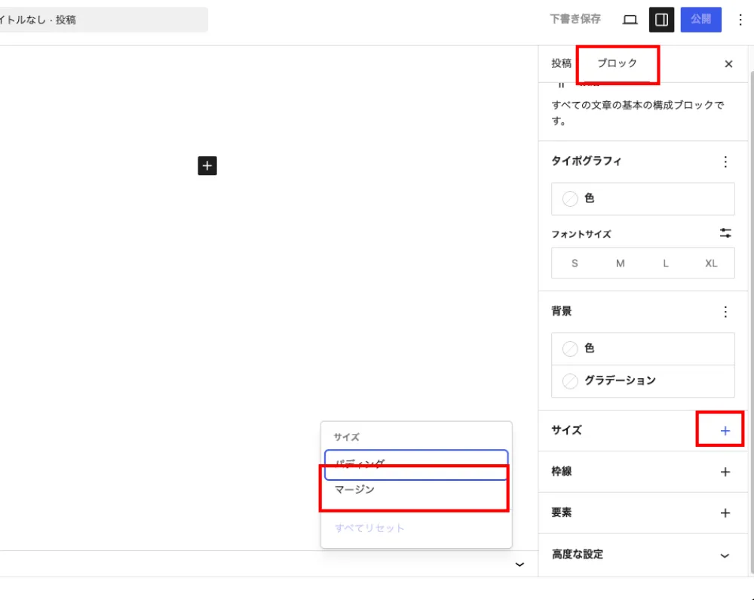Viewport: 754px width, 600px height.
Task: Click the 公開 publish button
Action: [700, 20]
